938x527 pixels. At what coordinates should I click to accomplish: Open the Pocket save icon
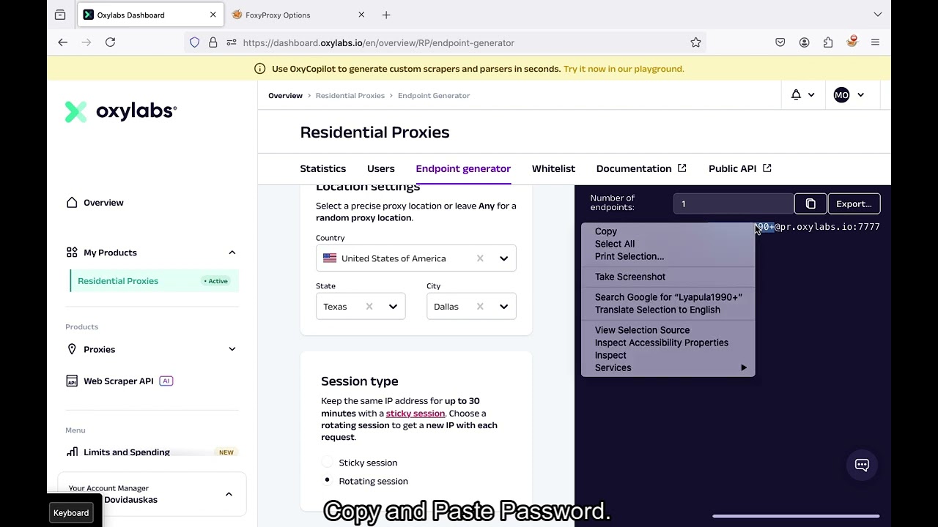[780, 42]
